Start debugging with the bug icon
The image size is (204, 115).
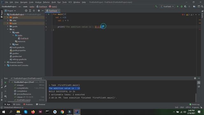pyautogui.click(x=181, y=6)
